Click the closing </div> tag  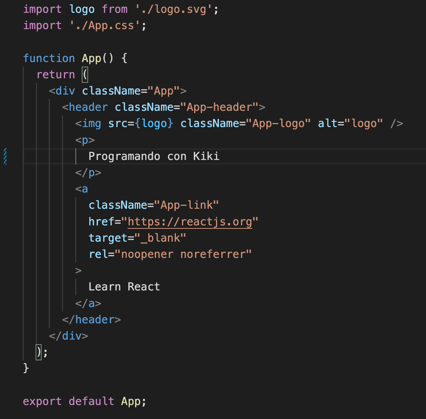coord(68,336)
